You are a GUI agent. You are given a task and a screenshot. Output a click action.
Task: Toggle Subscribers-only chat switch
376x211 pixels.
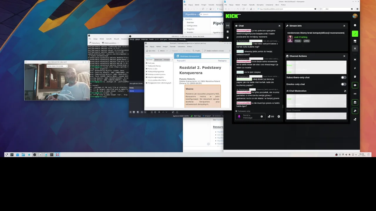[343, 77]
